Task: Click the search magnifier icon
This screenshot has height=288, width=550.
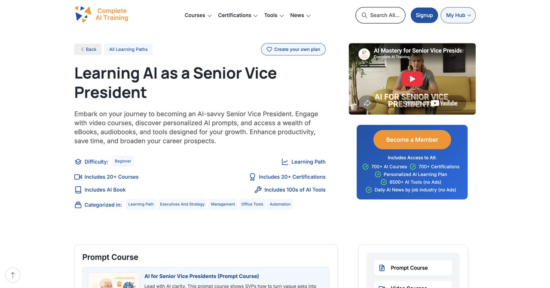Action: coord(364,15)
